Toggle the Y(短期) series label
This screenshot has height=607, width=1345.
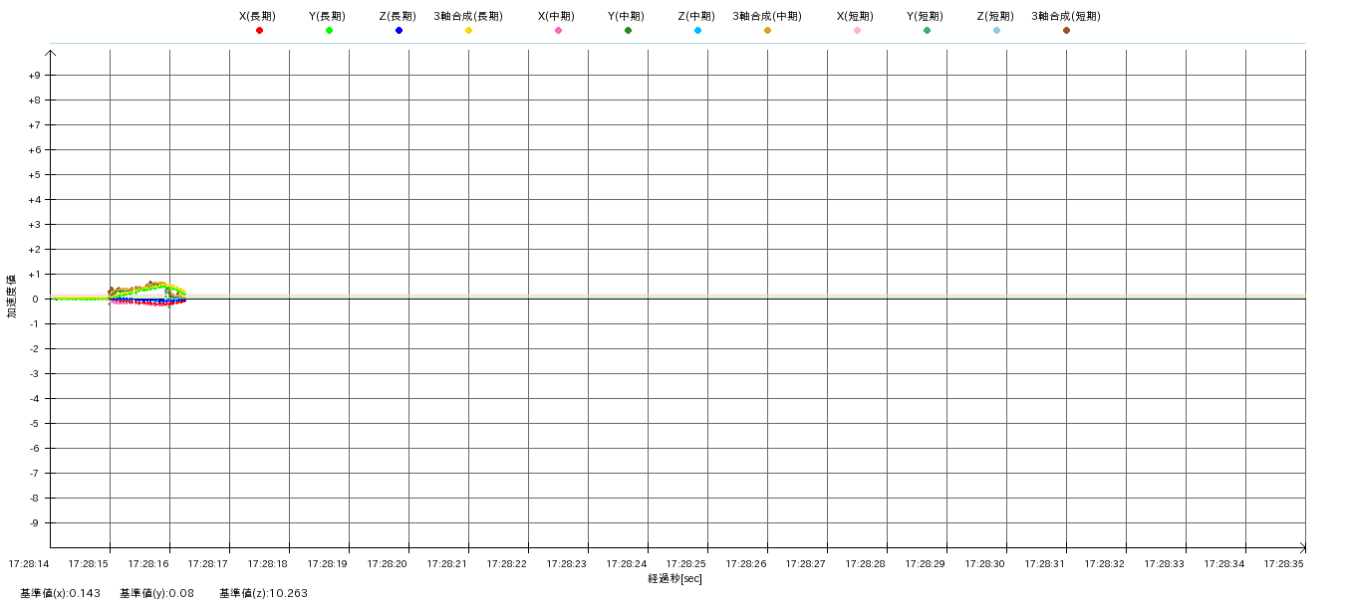coord(926,16)
